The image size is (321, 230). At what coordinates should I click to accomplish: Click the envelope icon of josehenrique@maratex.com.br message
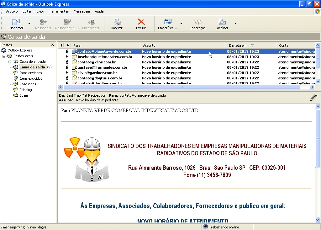coord(75,57)
